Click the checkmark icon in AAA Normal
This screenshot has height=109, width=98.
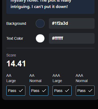[x=90, y=91]
